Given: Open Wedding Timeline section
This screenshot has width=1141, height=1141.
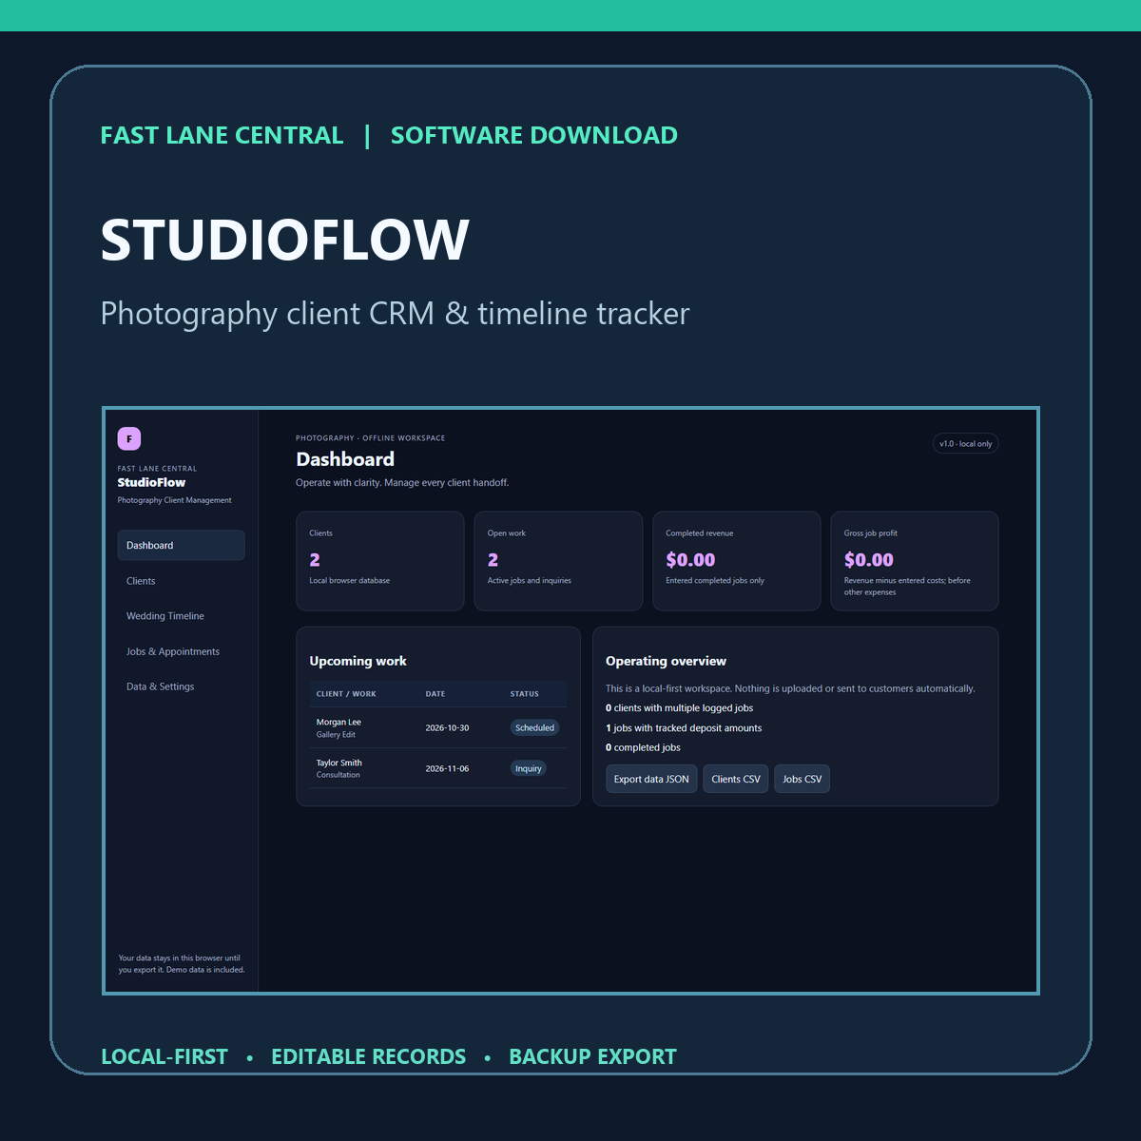Looking at the screenshot, I should click(x=181, y=616).
